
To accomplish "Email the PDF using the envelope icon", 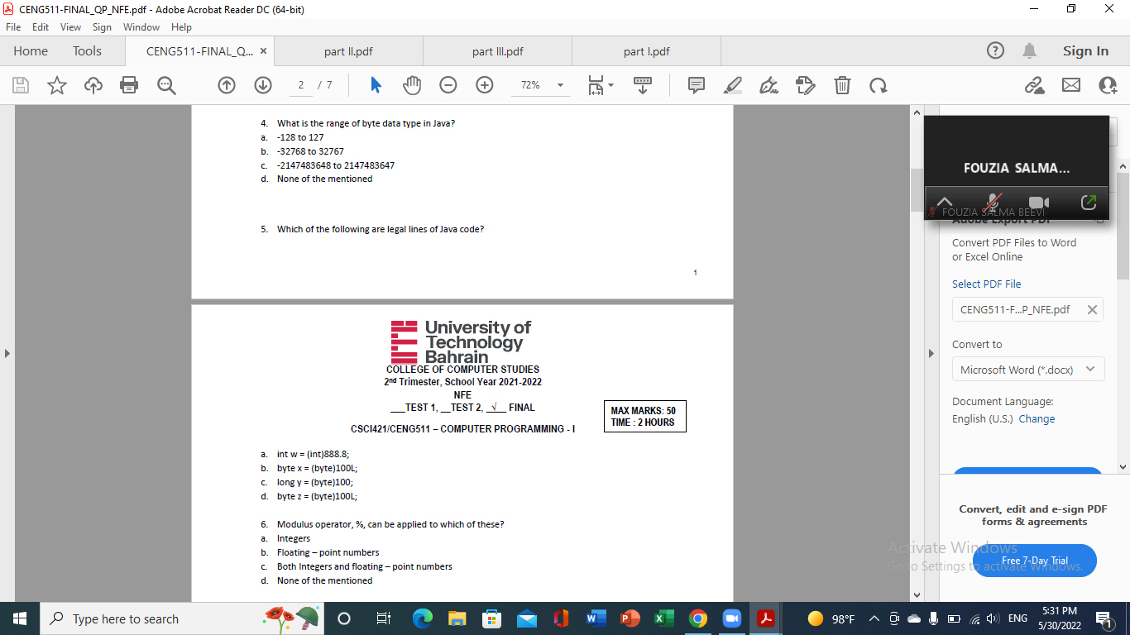I will 1070,85.
